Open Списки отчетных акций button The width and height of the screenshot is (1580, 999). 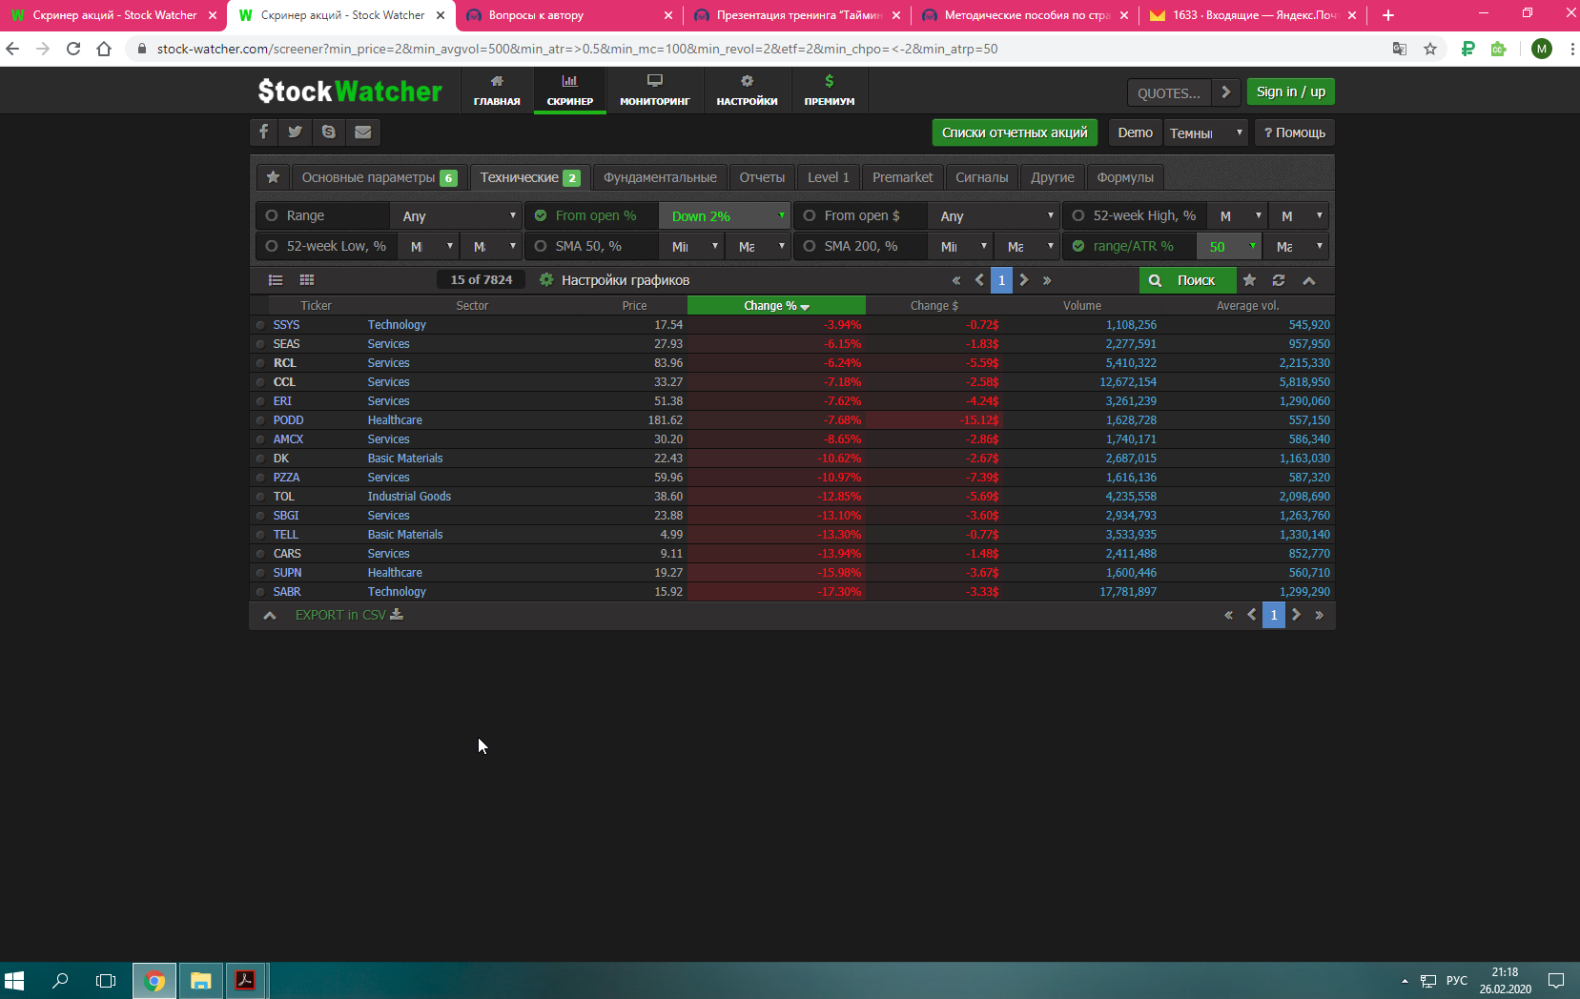click(x=1015, y=133)
